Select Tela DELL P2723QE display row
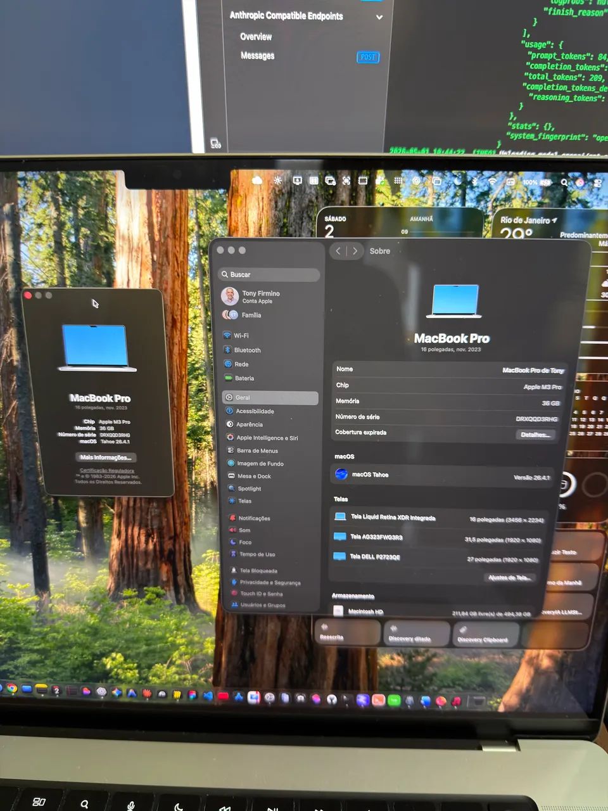The width and height of the screenshot is (608, 811). [x=436, y=558]
